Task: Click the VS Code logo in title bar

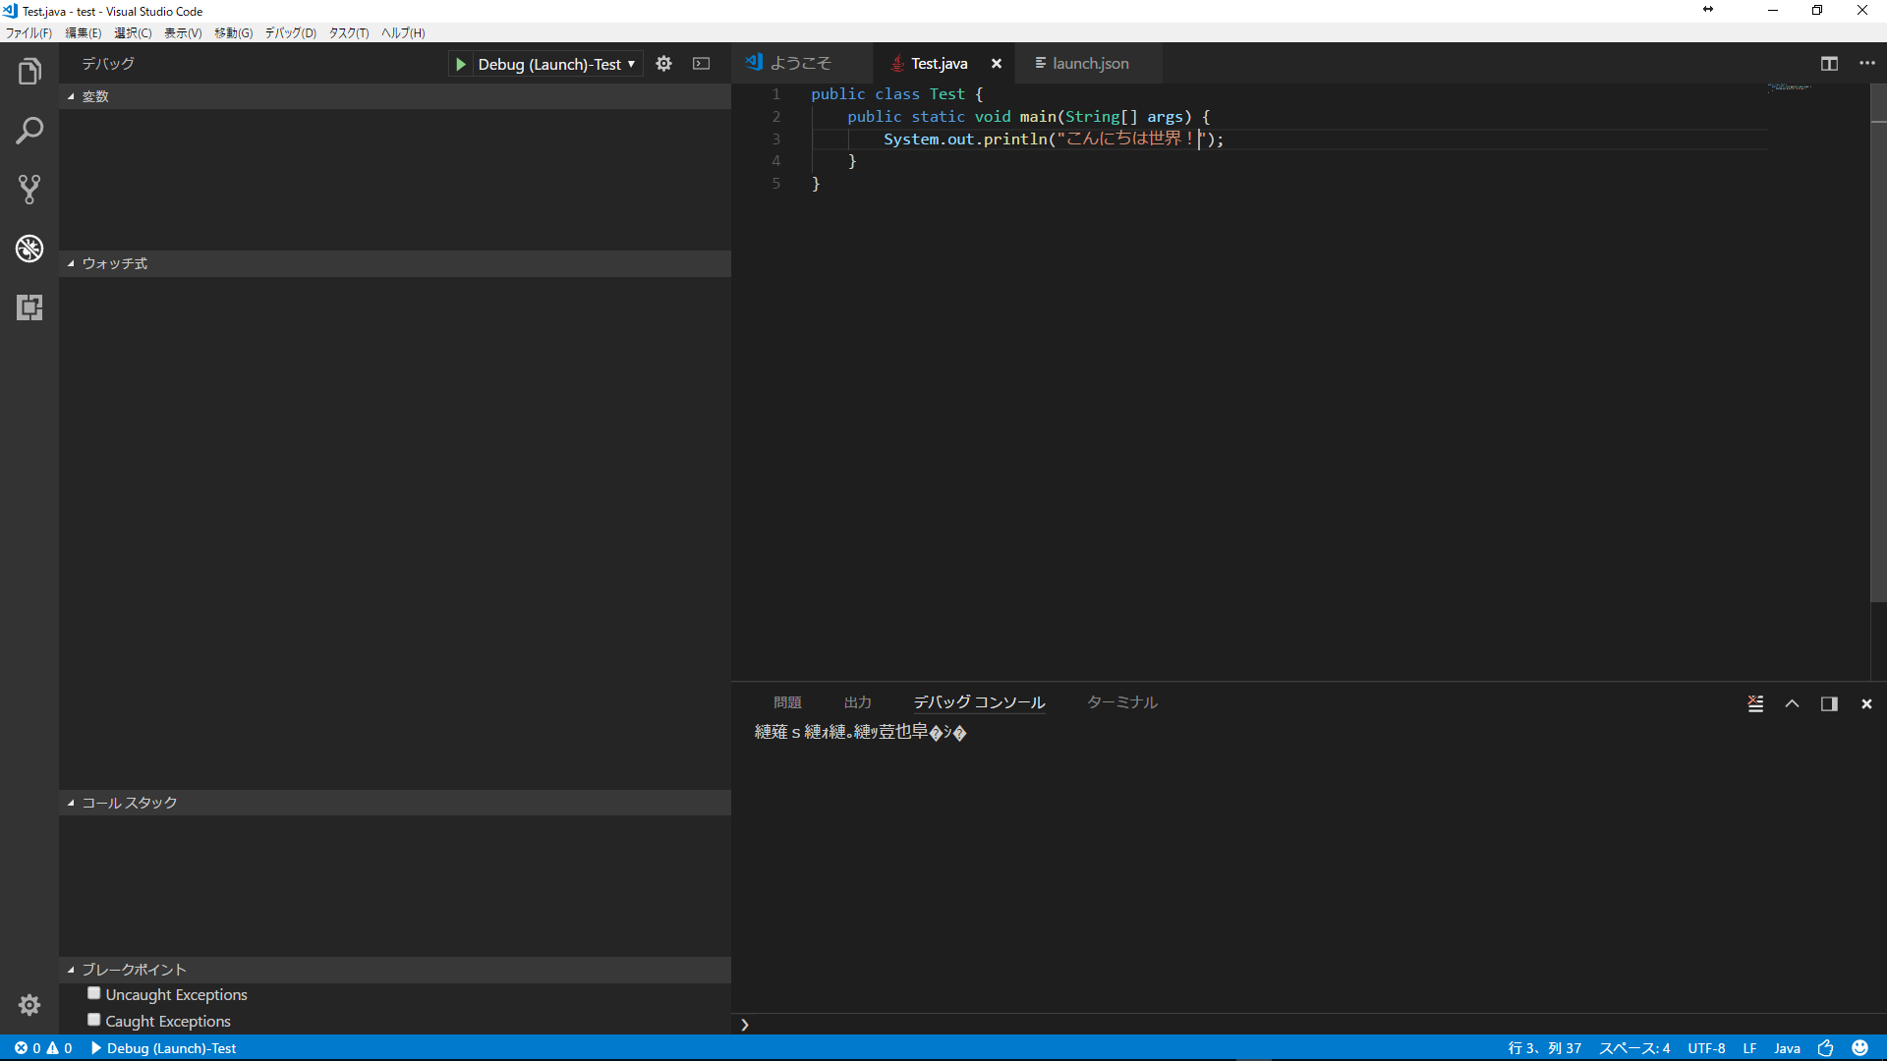Action: pos(10,11)
